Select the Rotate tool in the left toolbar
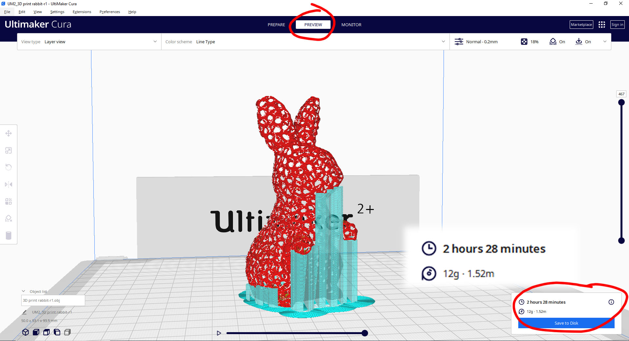Screen dimensions: 629x341 [x=9, y=167]
